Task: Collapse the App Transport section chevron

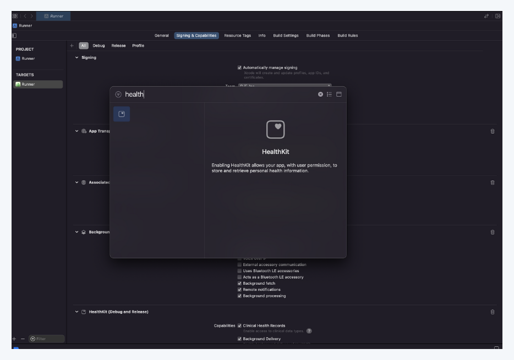Action: click(76, 131)
